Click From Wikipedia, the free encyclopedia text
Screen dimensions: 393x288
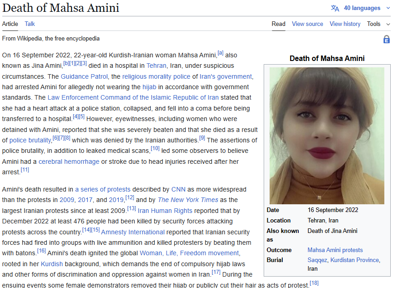click(x=51, y=39)
